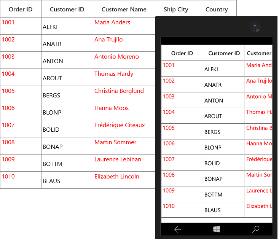
Task: Tap the Order ID header on the phone
Action: 182,53
